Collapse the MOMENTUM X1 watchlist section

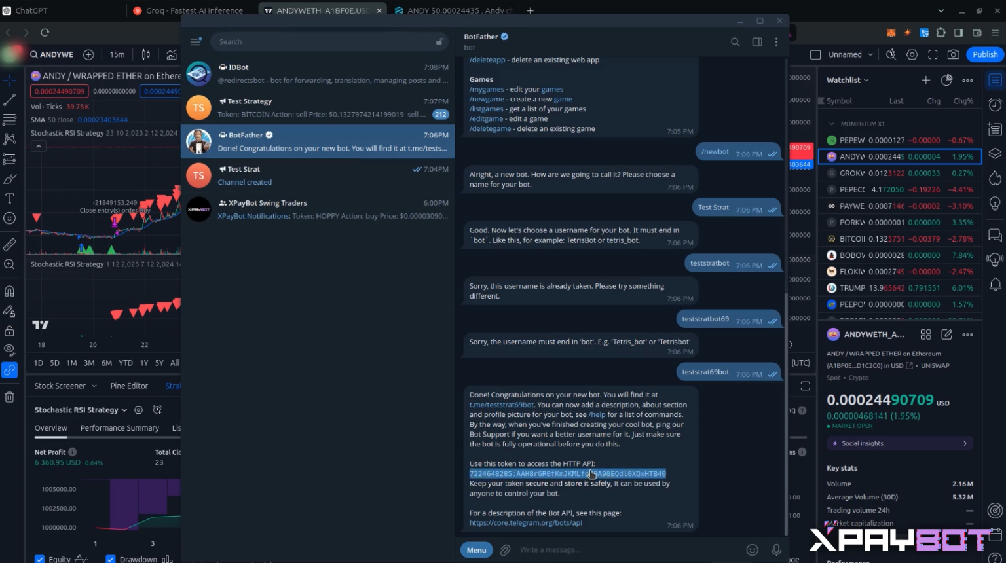(x=832, y=124)
